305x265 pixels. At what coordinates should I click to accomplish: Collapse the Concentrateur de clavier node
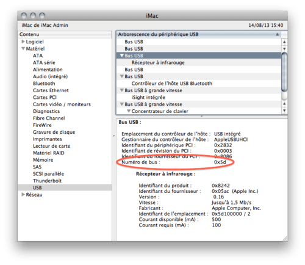pos(129,111)
